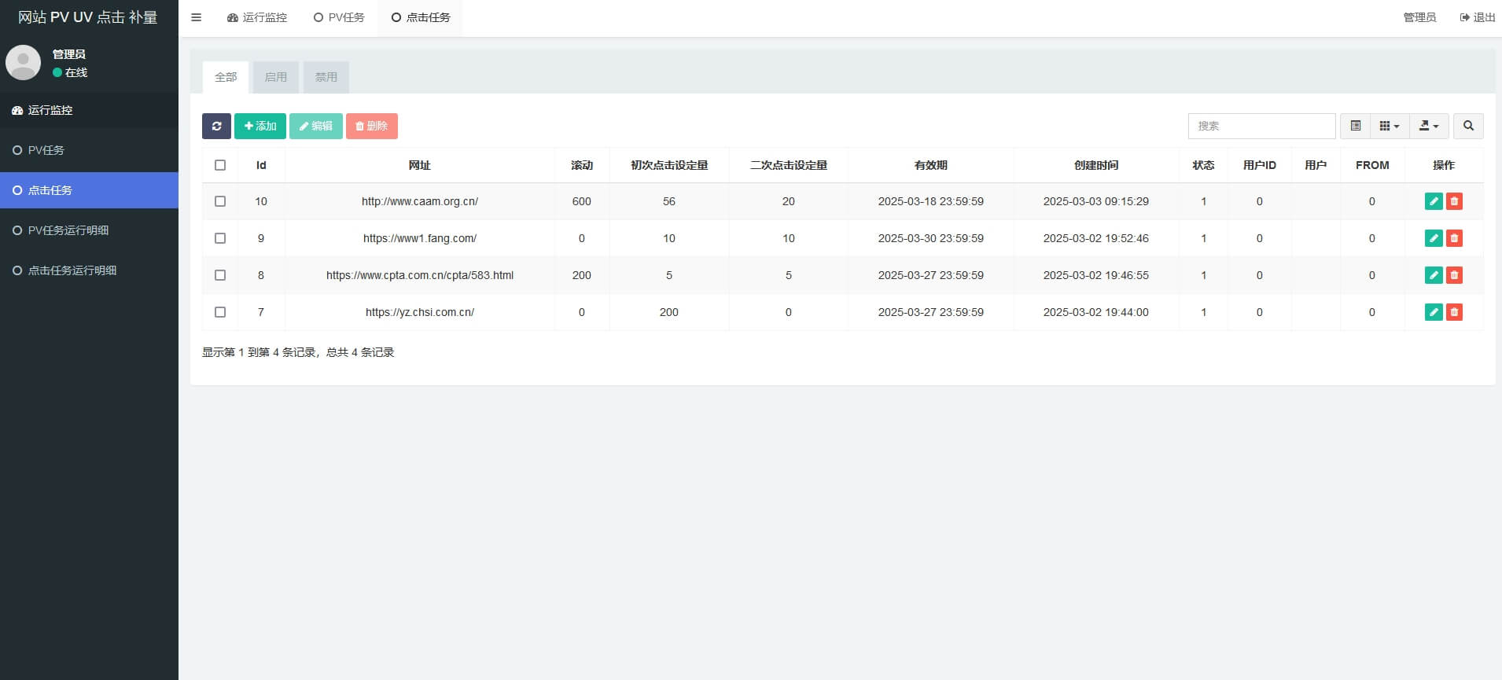Click green edit icon for row 10
This screenshot has width=1502, height=680.
pos(1434,201)
